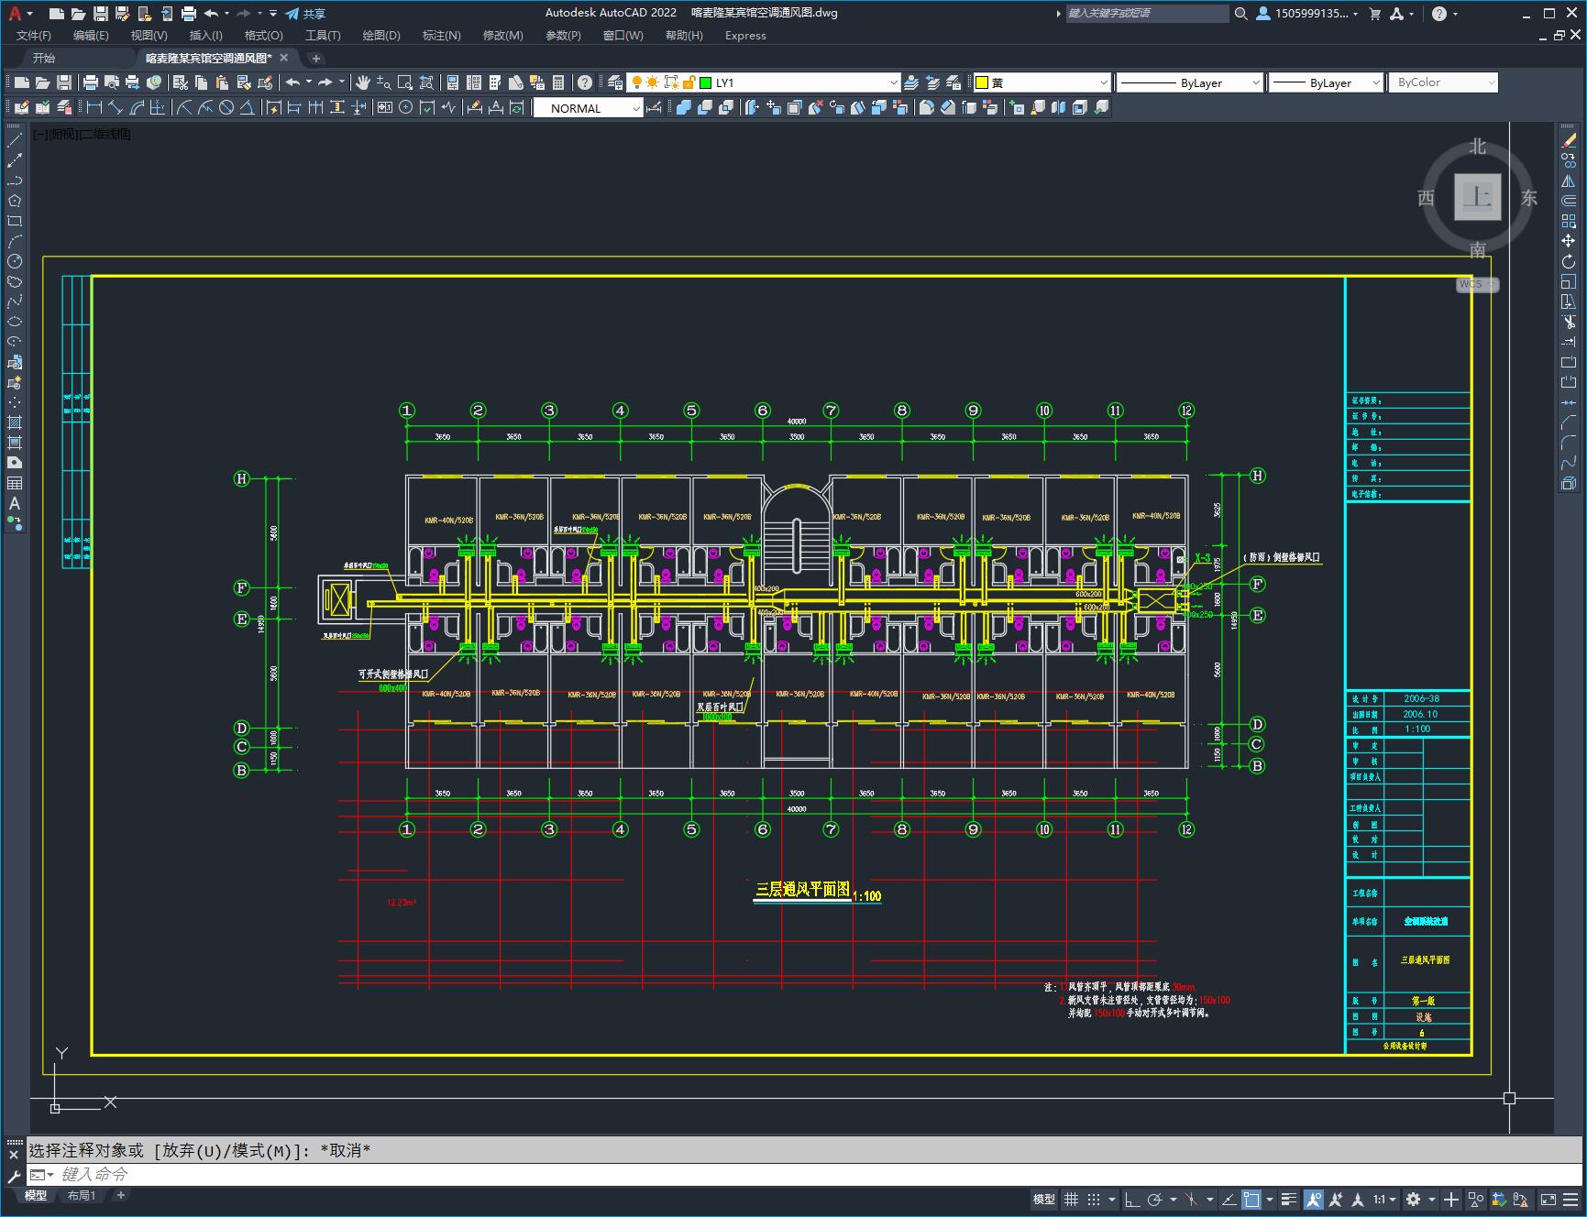Open the help question-mark icon in toolbar

pyautogui.click(x=585, y=82)
